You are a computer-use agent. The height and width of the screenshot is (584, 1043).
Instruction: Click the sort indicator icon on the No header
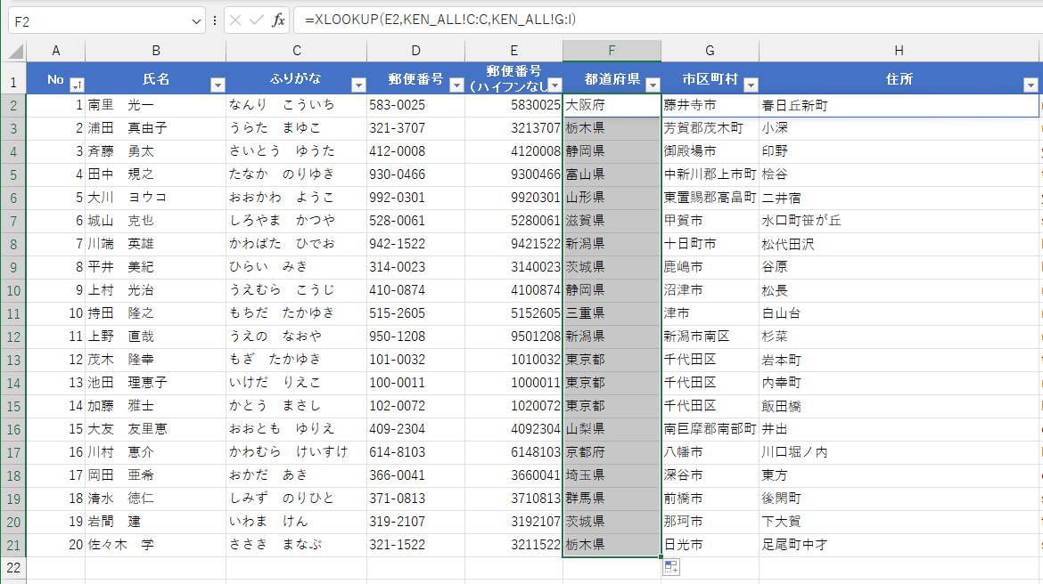(76, 85)
